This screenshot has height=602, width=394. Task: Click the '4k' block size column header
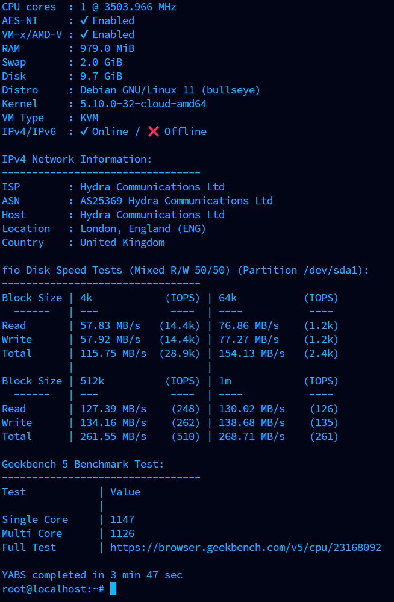tap(86, 298)
